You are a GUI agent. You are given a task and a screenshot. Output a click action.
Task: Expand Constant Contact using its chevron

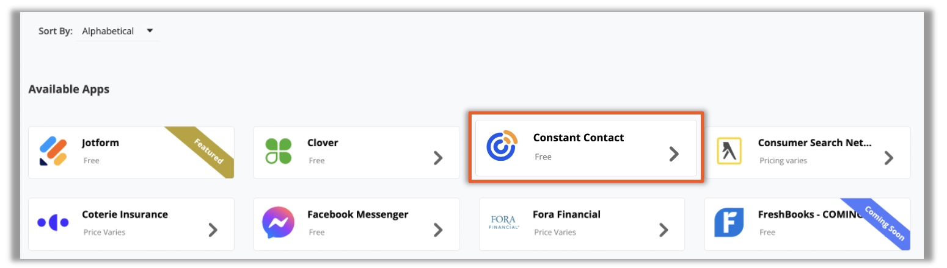tap(673, 153)
